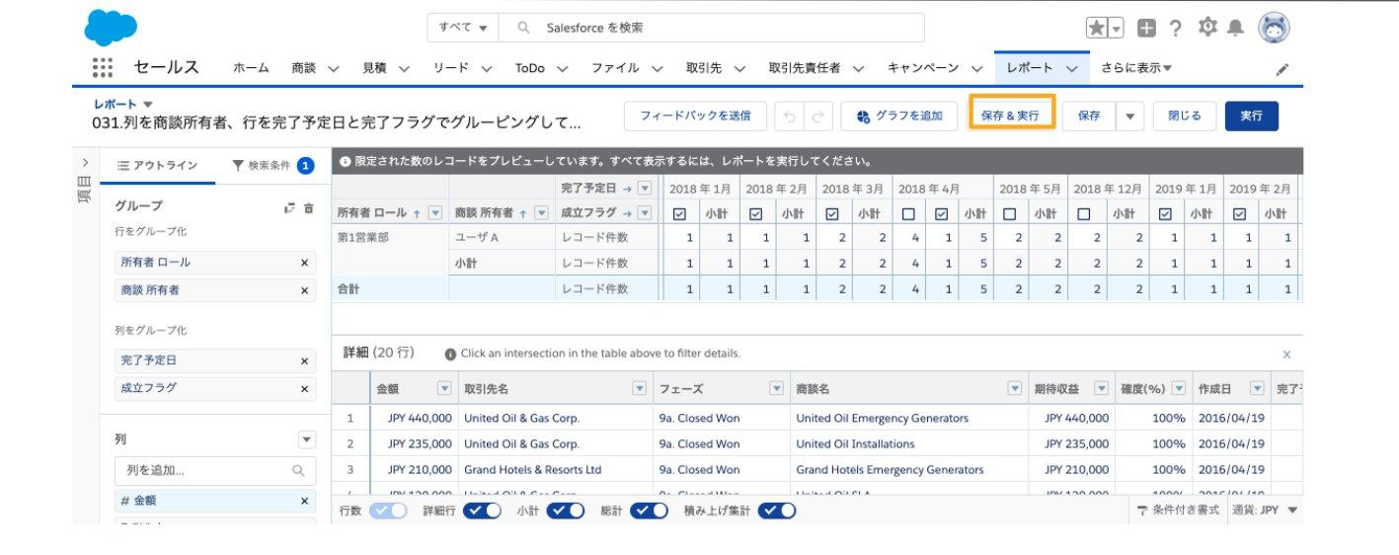The height and width of the screenshot is (555, 1399).
Task: Open the favorites star icon
Action: tap(1096, 29)
